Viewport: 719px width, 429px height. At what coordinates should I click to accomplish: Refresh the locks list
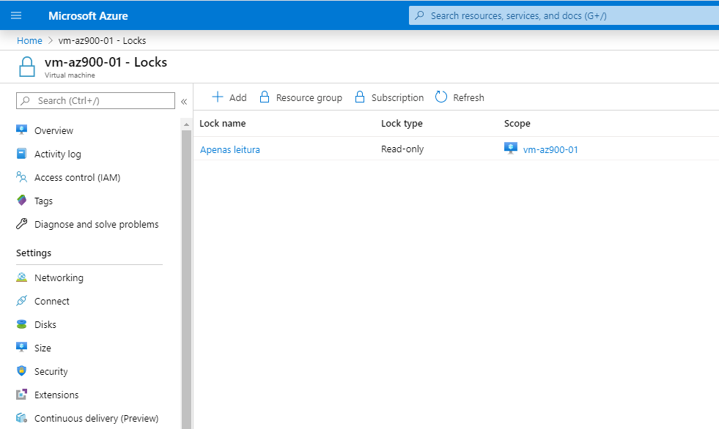[x=460, y=97]
